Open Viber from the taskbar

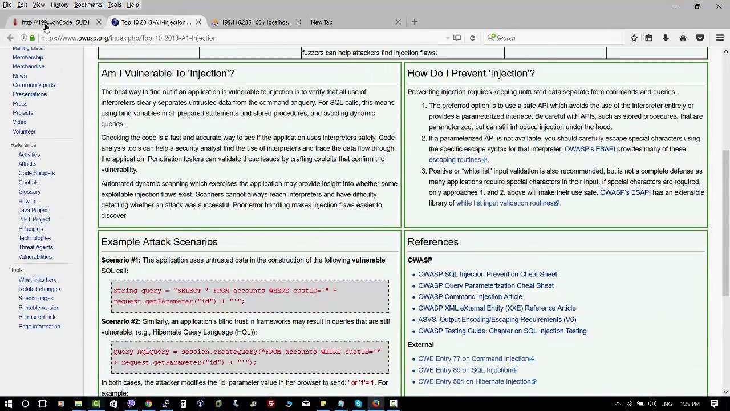click(131, 404)
